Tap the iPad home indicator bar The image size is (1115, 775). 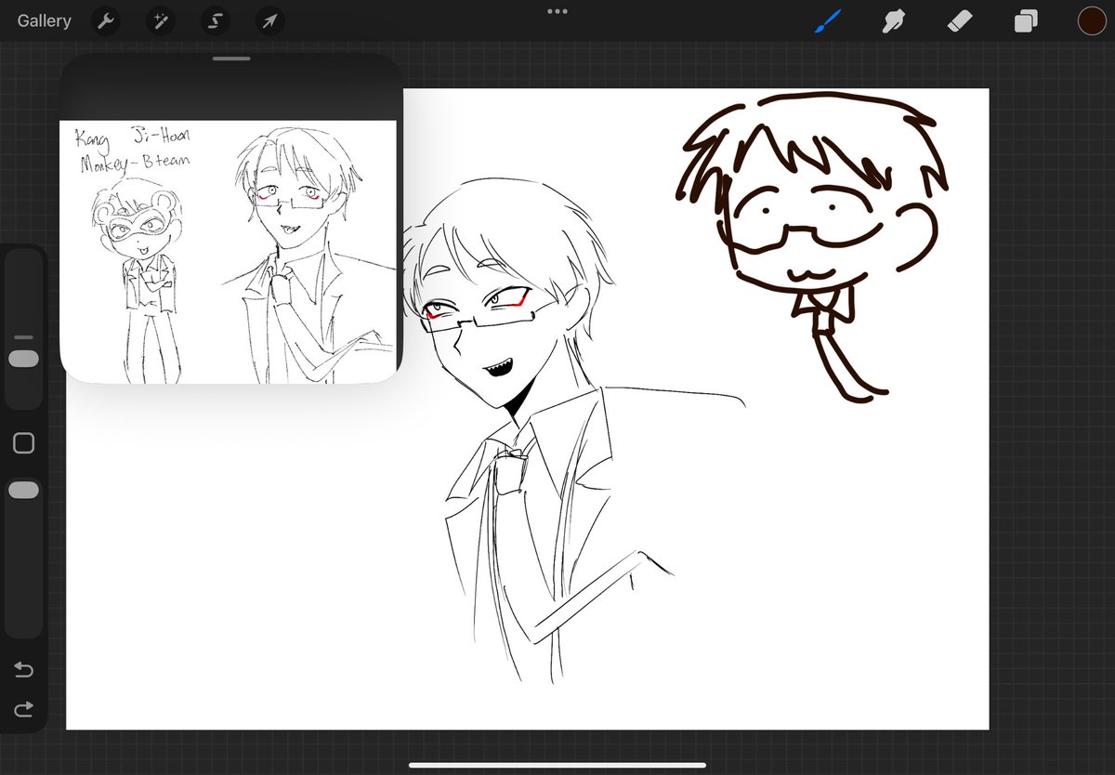pos(557,766)
